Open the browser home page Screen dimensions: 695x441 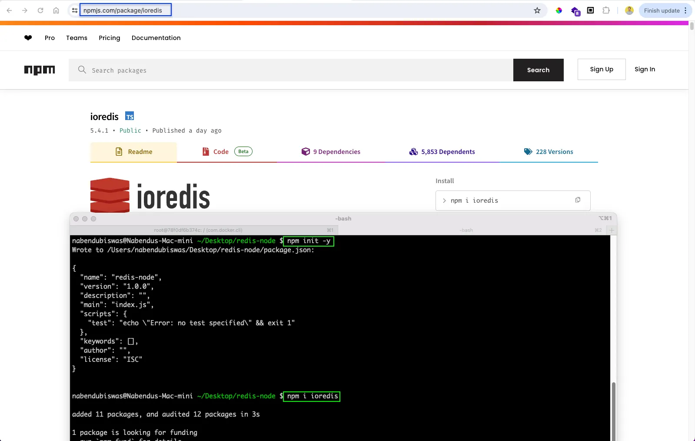(56, 10)
